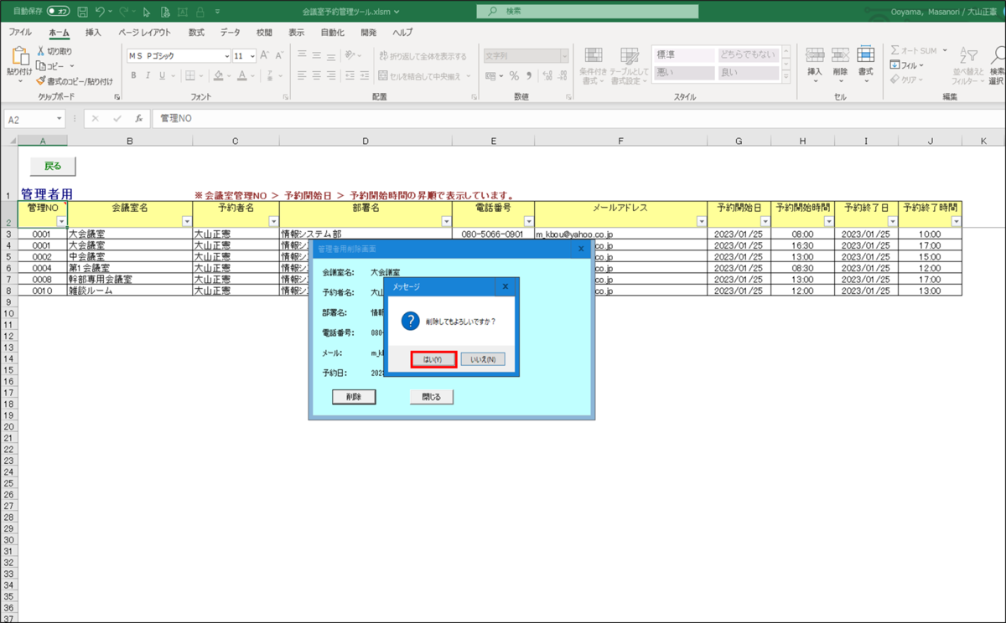Click the 閉じる button in 管理者用削除画面

click(432, 397)
